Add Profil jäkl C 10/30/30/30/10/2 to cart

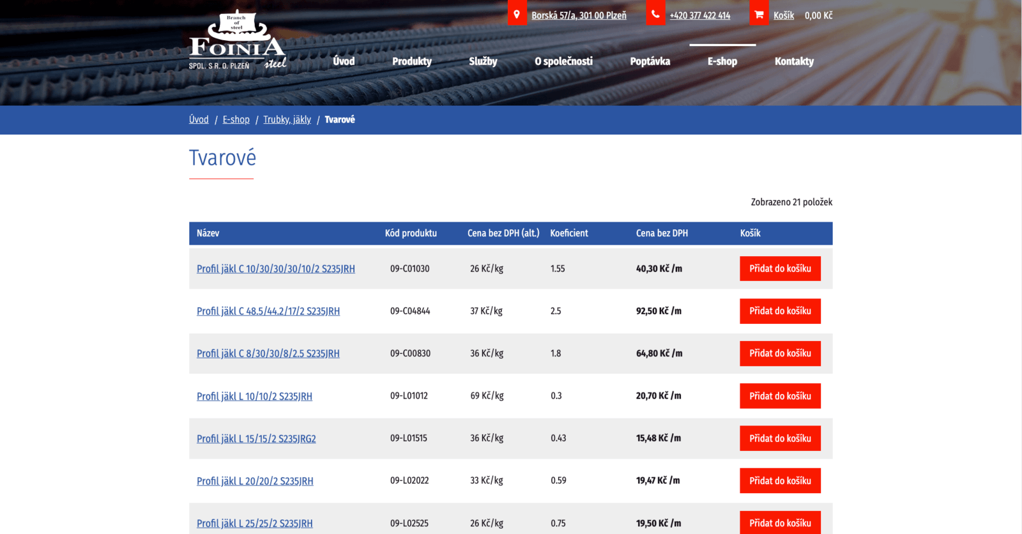[780, 269]
